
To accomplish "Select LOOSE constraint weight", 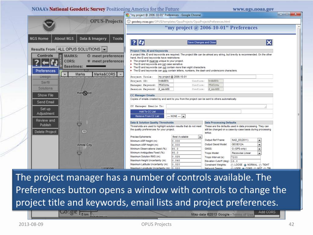I will (x=232, y=165).
